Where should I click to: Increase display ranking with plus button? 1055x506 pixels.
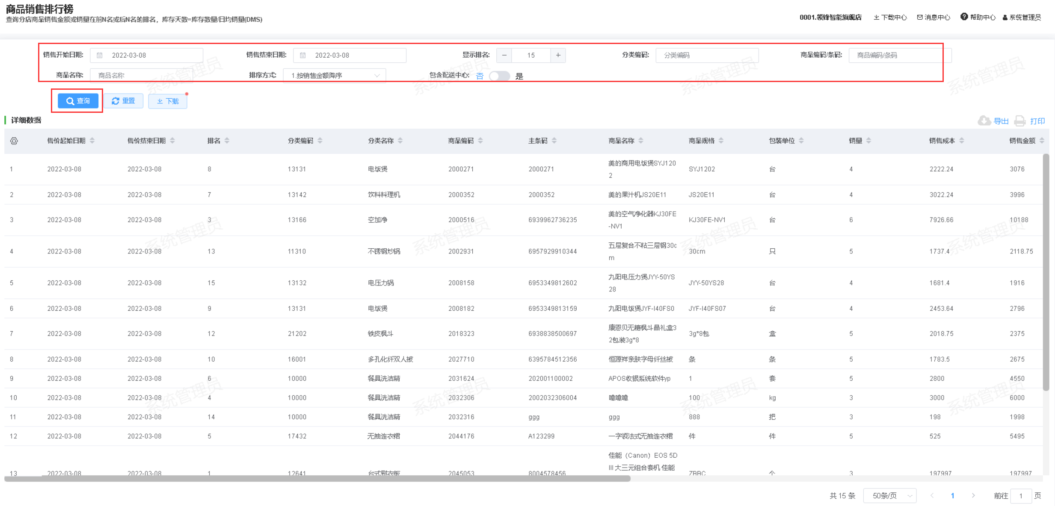click(x=558, y=55)
